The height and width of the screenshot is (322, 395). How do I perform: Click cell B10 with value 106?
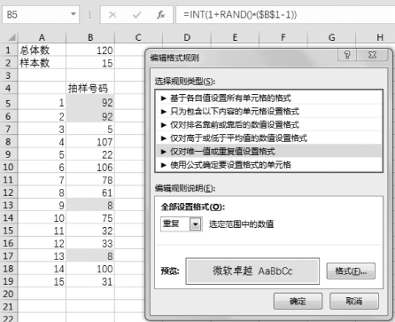point(90,167)
